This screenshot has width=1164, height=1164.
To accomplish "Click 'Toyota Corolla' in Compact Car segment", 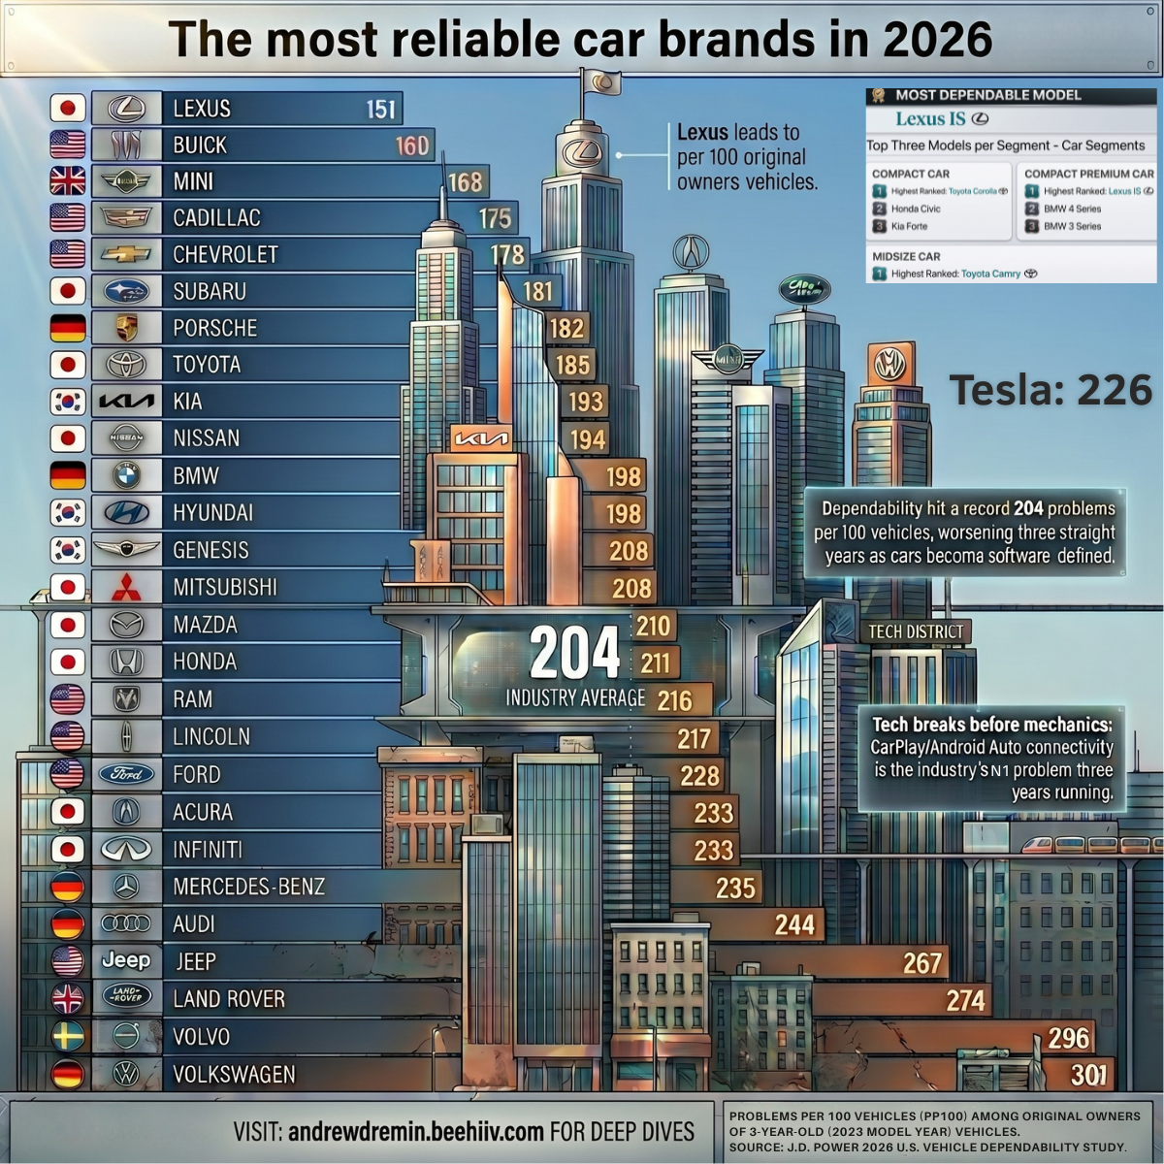I will click(x=972, y=191).
